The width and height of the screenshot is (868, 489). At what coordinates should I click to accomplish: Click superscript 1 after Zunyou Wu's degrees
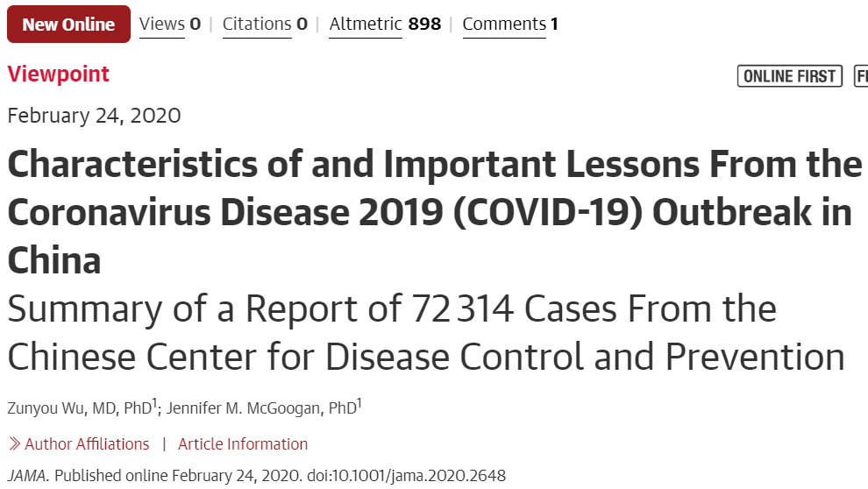[154, 403]
